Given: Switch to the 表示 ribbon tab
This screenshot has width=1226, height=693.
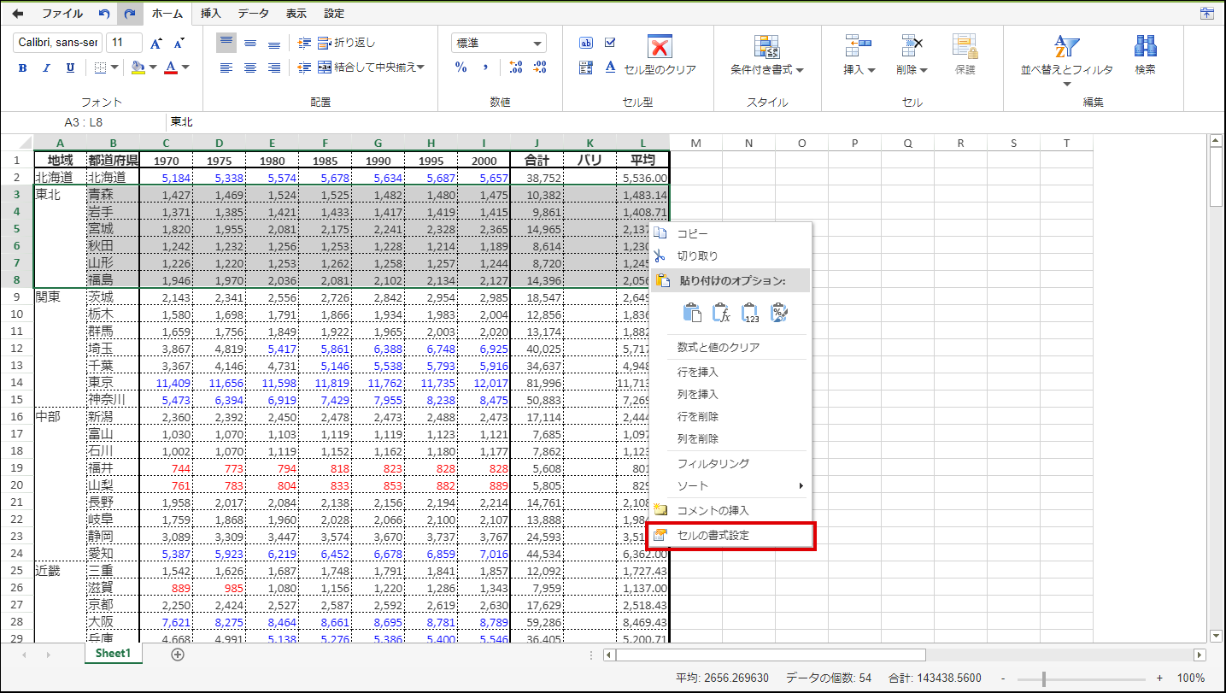Looking at the screenshot, I should (296, 14).
